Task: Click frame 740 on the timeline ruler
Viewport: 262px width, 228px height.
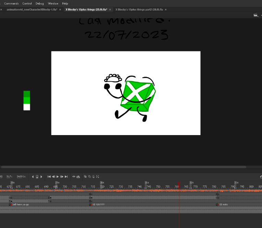Action: (x=140, y=187)
